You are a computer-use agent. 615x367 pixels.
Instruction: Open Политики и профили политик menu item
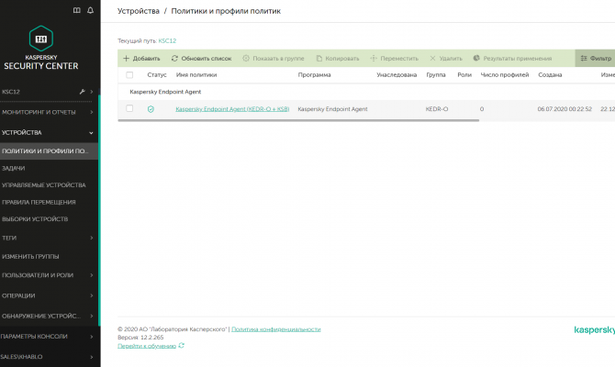(x=49, y=151)
